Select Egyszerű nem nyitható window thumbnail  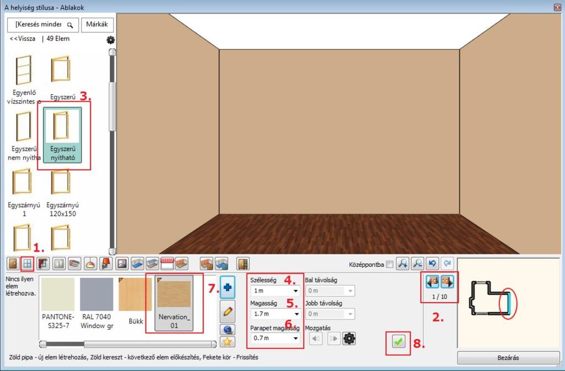(24, 136)
